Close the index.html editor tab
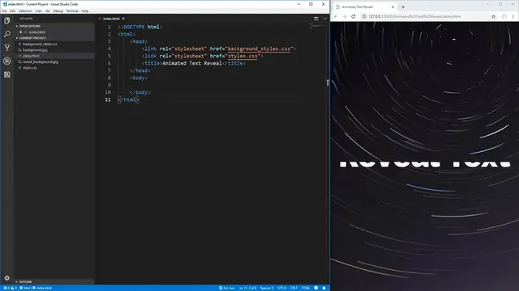Viewport: 519px width, 291px height. (x=123, y=19)
